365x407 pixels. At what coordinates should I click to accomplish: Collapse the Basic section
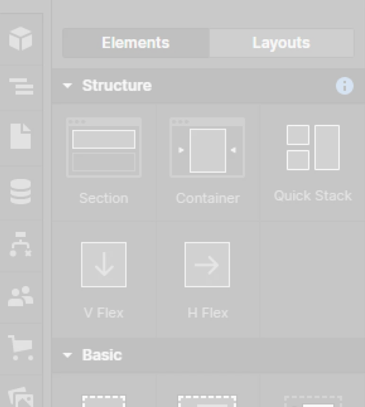[68, 355]
